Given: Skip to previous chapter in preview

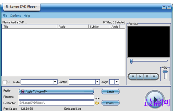Looking at the screenshot, I should [x=133, y=76].
